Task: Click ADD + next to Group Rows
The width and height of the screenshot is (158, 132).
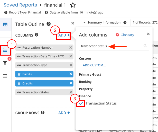Action: [x=64, y=113]
